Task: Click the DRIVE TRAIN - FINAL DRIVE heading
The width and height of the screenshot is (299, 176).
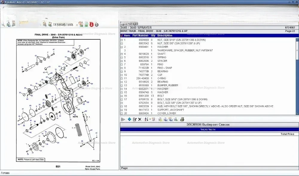Action: click(154, 31)
